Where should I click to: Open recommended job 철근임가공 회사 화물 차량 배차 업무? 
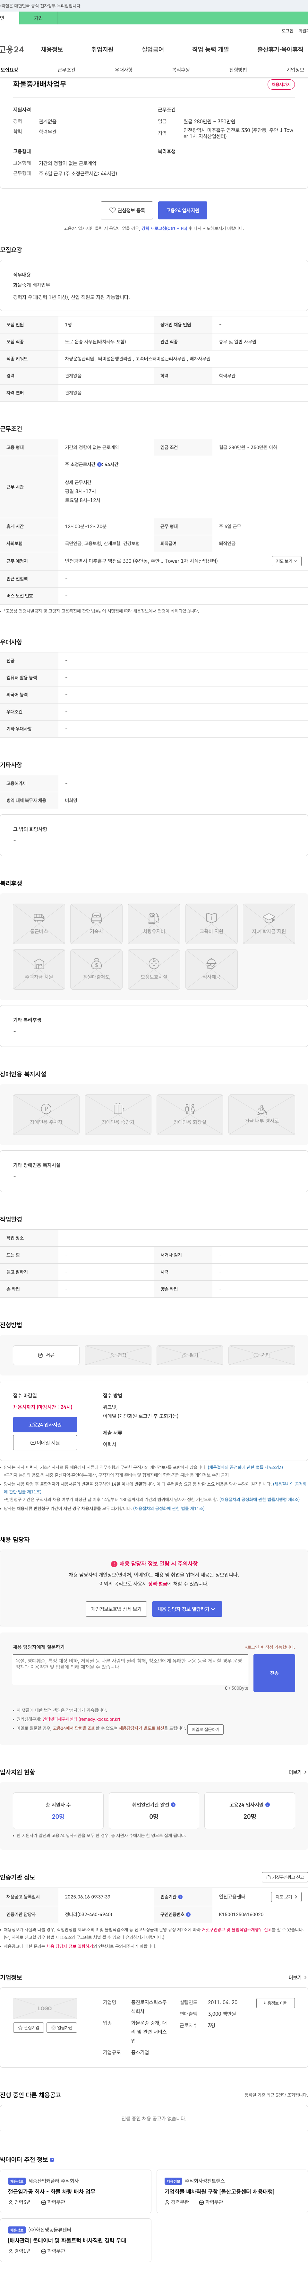click(51, 2191)
